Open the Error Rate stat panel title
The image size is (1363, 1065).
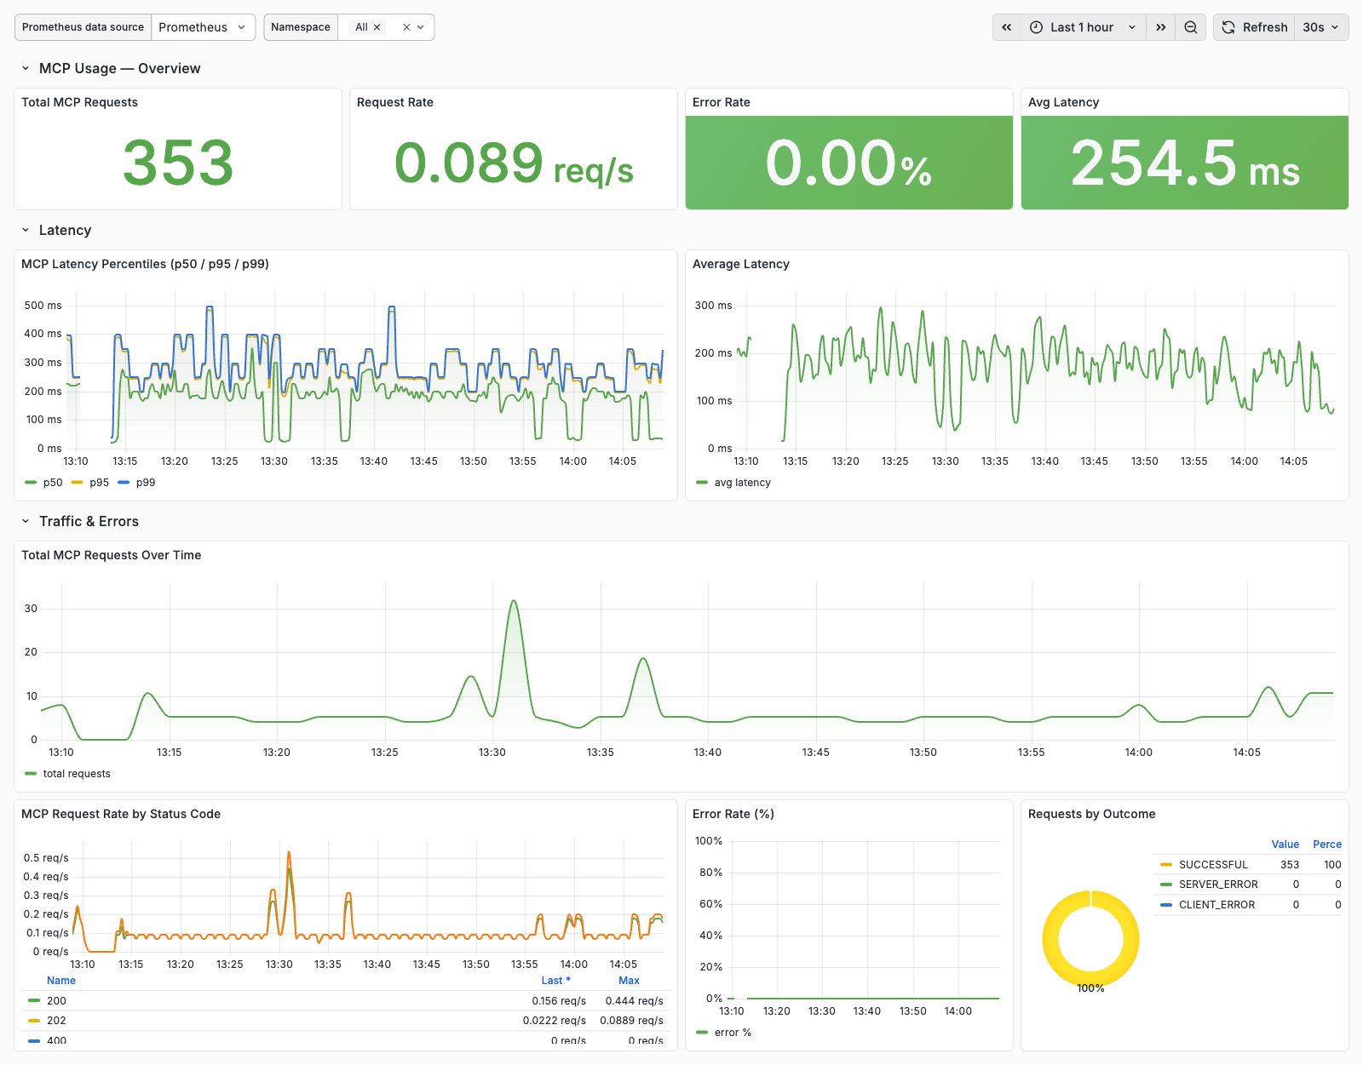pos(722,102)
